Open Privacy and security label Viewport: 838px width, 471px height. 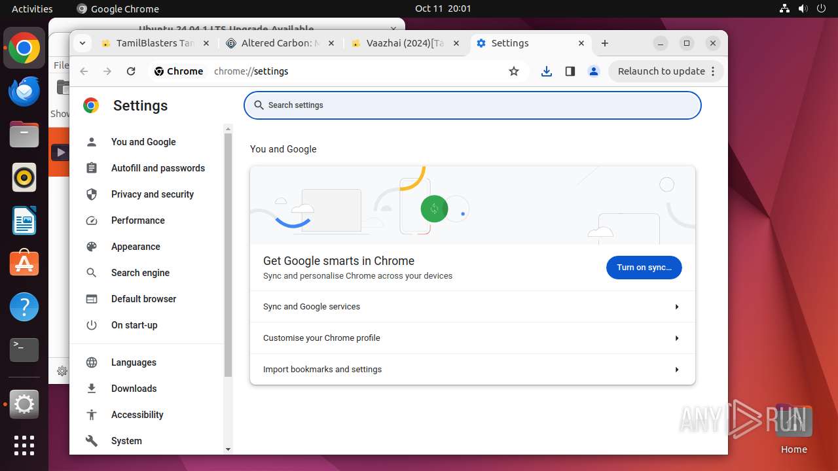point(153,194)
